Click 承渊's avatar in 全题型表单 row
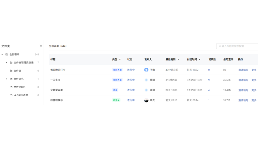Screen dimensions: 258x145 146,90
